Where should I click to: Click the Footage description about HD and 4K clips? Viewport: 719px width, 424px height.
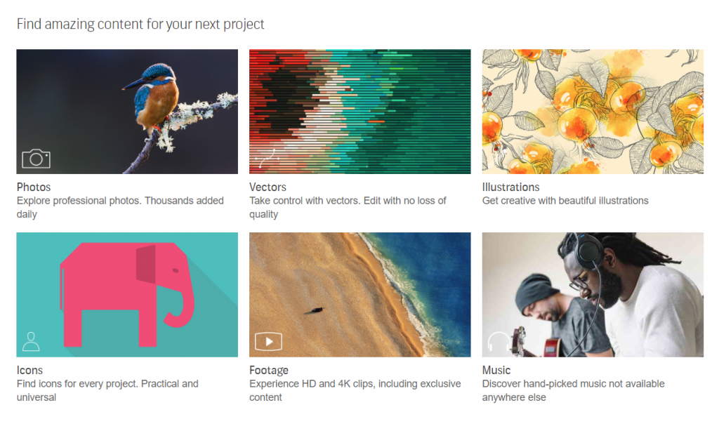pyautogui.click(x=355, y=390)
